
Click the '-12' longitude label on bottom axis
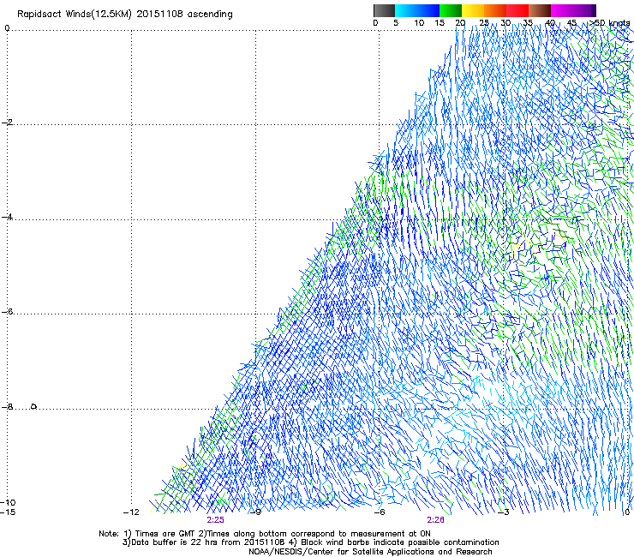pyautogui.click(x=131, y=512)
